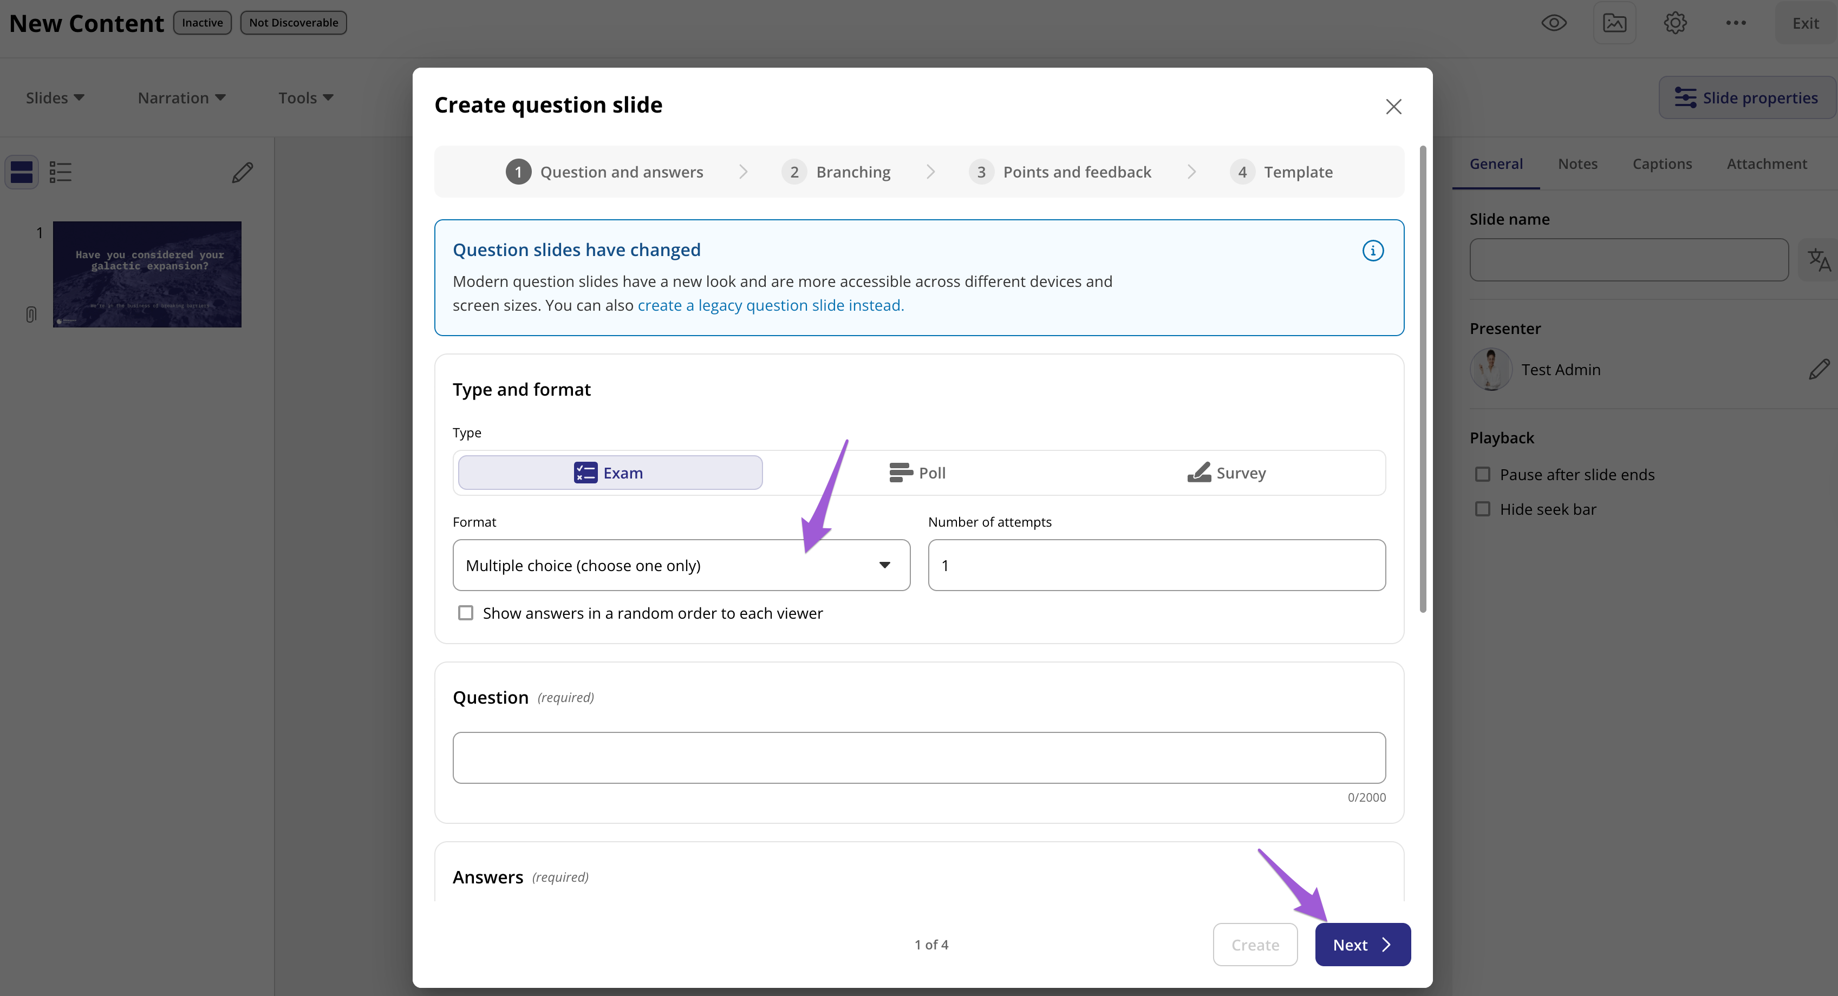This screenshot has width=1838, height=996.
Task: Edit the presenter with the pencil icon
Action: 1820,369
